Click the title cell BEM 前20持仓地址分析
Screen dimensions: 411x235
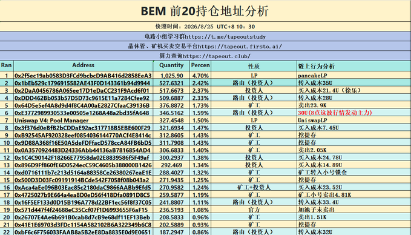(x=205, y=11)
